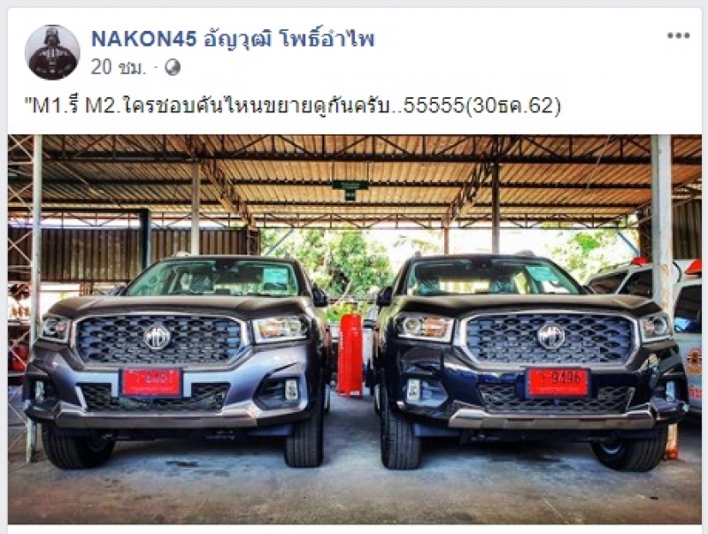Click red plate reading 9496 on right truck

tap(558, 383)
